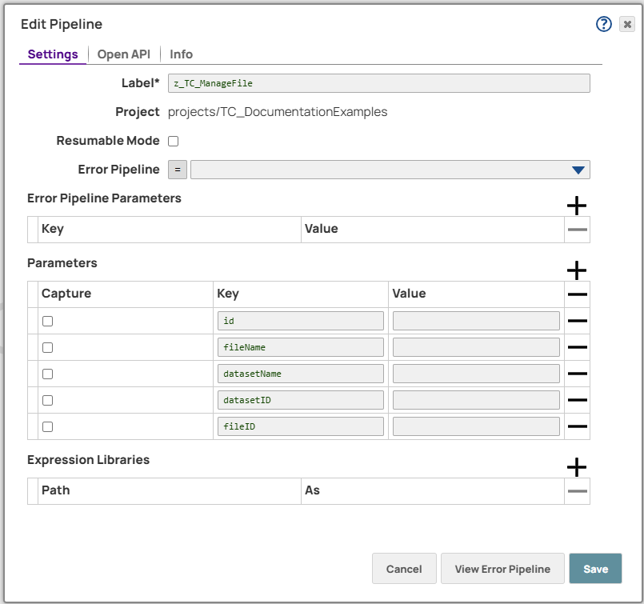Enable the Resumable Mode checkbox
The height and width of the screenshot is (604, 644).
click(x=174, y=142)
